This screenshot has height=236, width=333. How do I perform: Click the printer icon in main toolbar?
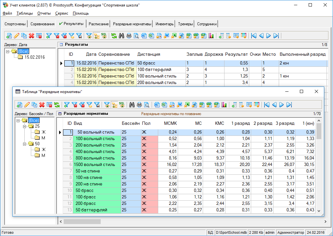click(x=129, y=36)
